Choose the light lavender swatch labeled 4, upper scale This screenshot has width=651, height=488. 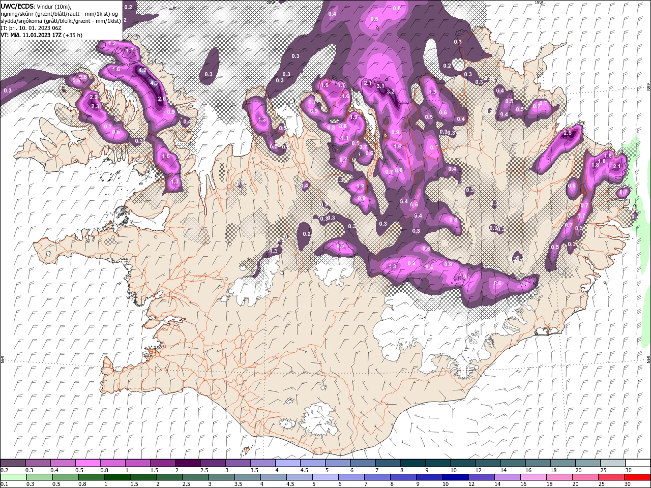[x=287, y=463]
